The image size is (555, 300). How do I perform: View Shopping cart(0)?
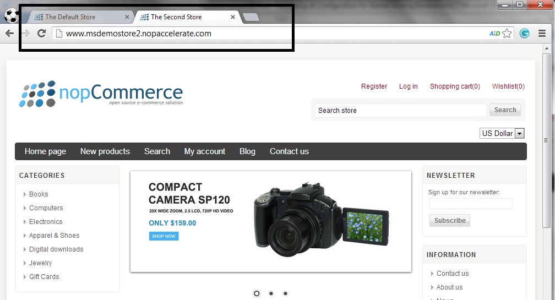pos(455,86)
